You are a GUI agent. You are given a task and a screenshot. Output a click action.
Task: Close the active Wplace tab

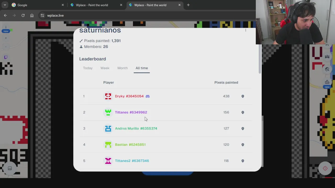point(179,5)
